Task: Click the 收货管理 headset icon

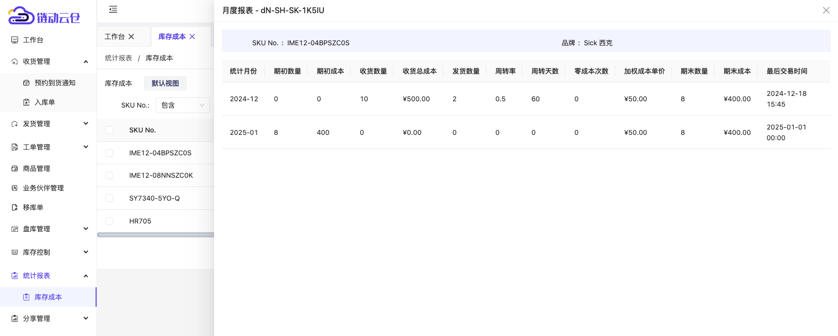Action: click(15, 61)
